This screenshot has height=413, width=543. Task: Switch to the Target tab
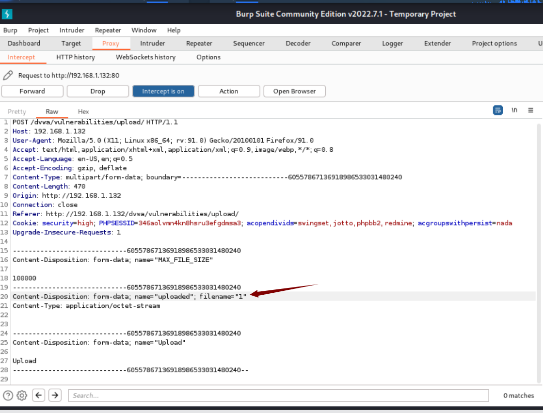(71, 43)
